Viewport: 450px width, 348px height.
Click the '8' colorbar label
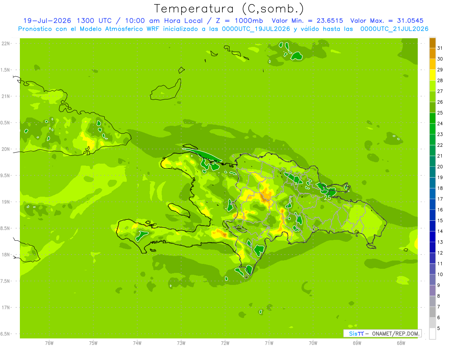[x=439, y=296]
